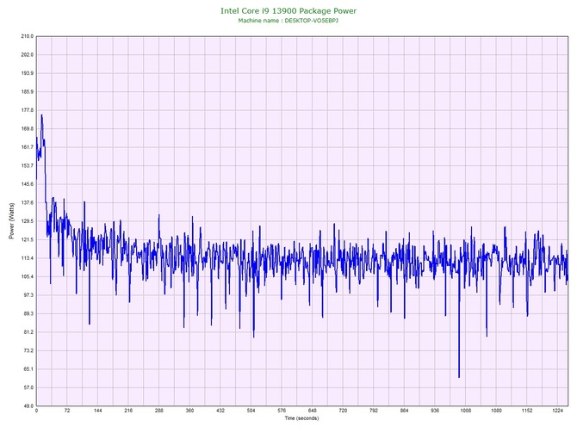The image size is (577, 433).
Task: Click the 'Power (Watts)' y-axis label
Action: 11,220
